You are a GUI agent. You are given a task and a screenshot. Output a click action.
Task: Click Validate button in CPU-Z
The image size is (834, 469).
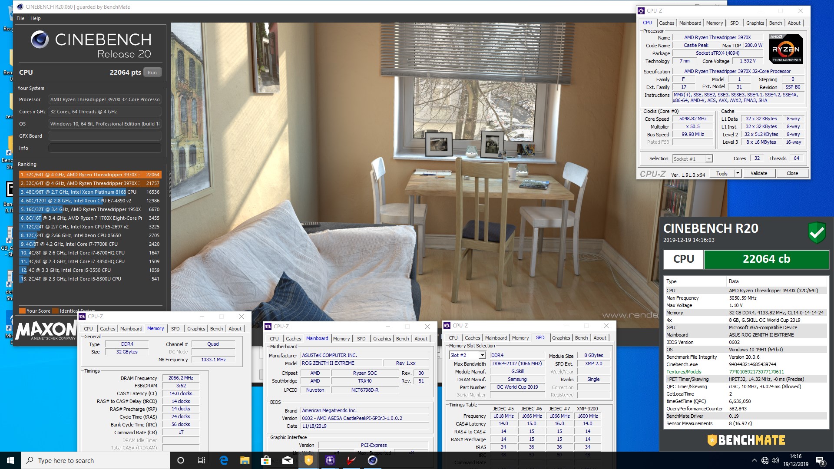click(x=759, y=173)
